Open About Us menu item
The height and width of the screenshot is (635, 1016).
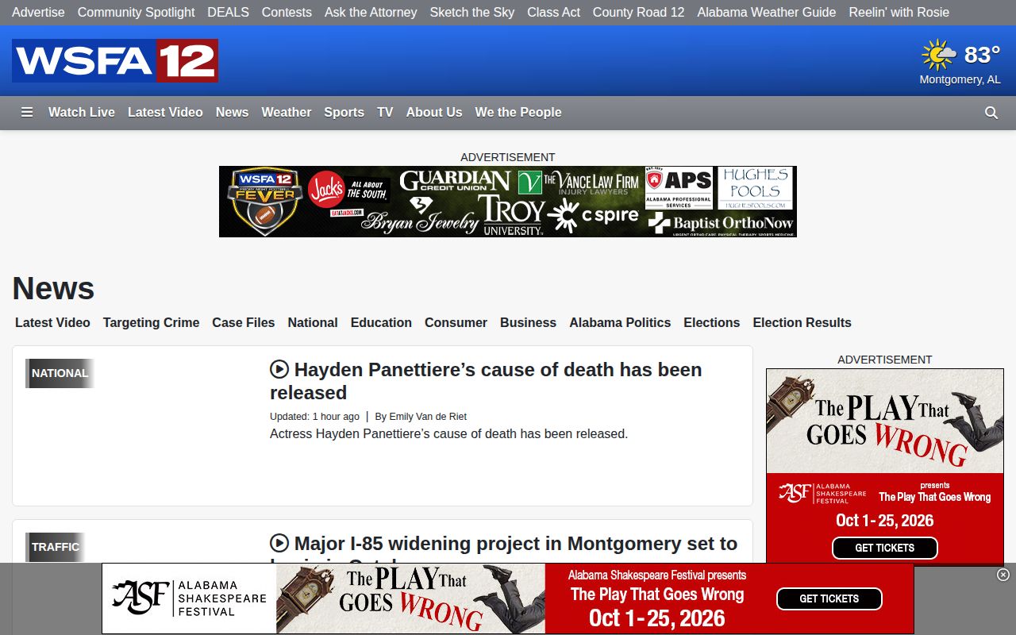[434, 113]
